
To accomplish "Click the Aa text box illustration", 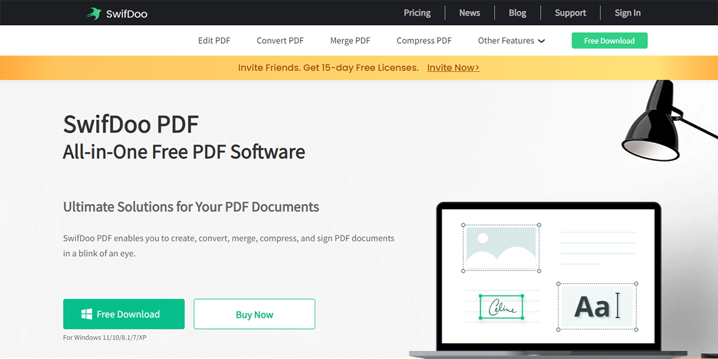I will (x=597, y=306).
